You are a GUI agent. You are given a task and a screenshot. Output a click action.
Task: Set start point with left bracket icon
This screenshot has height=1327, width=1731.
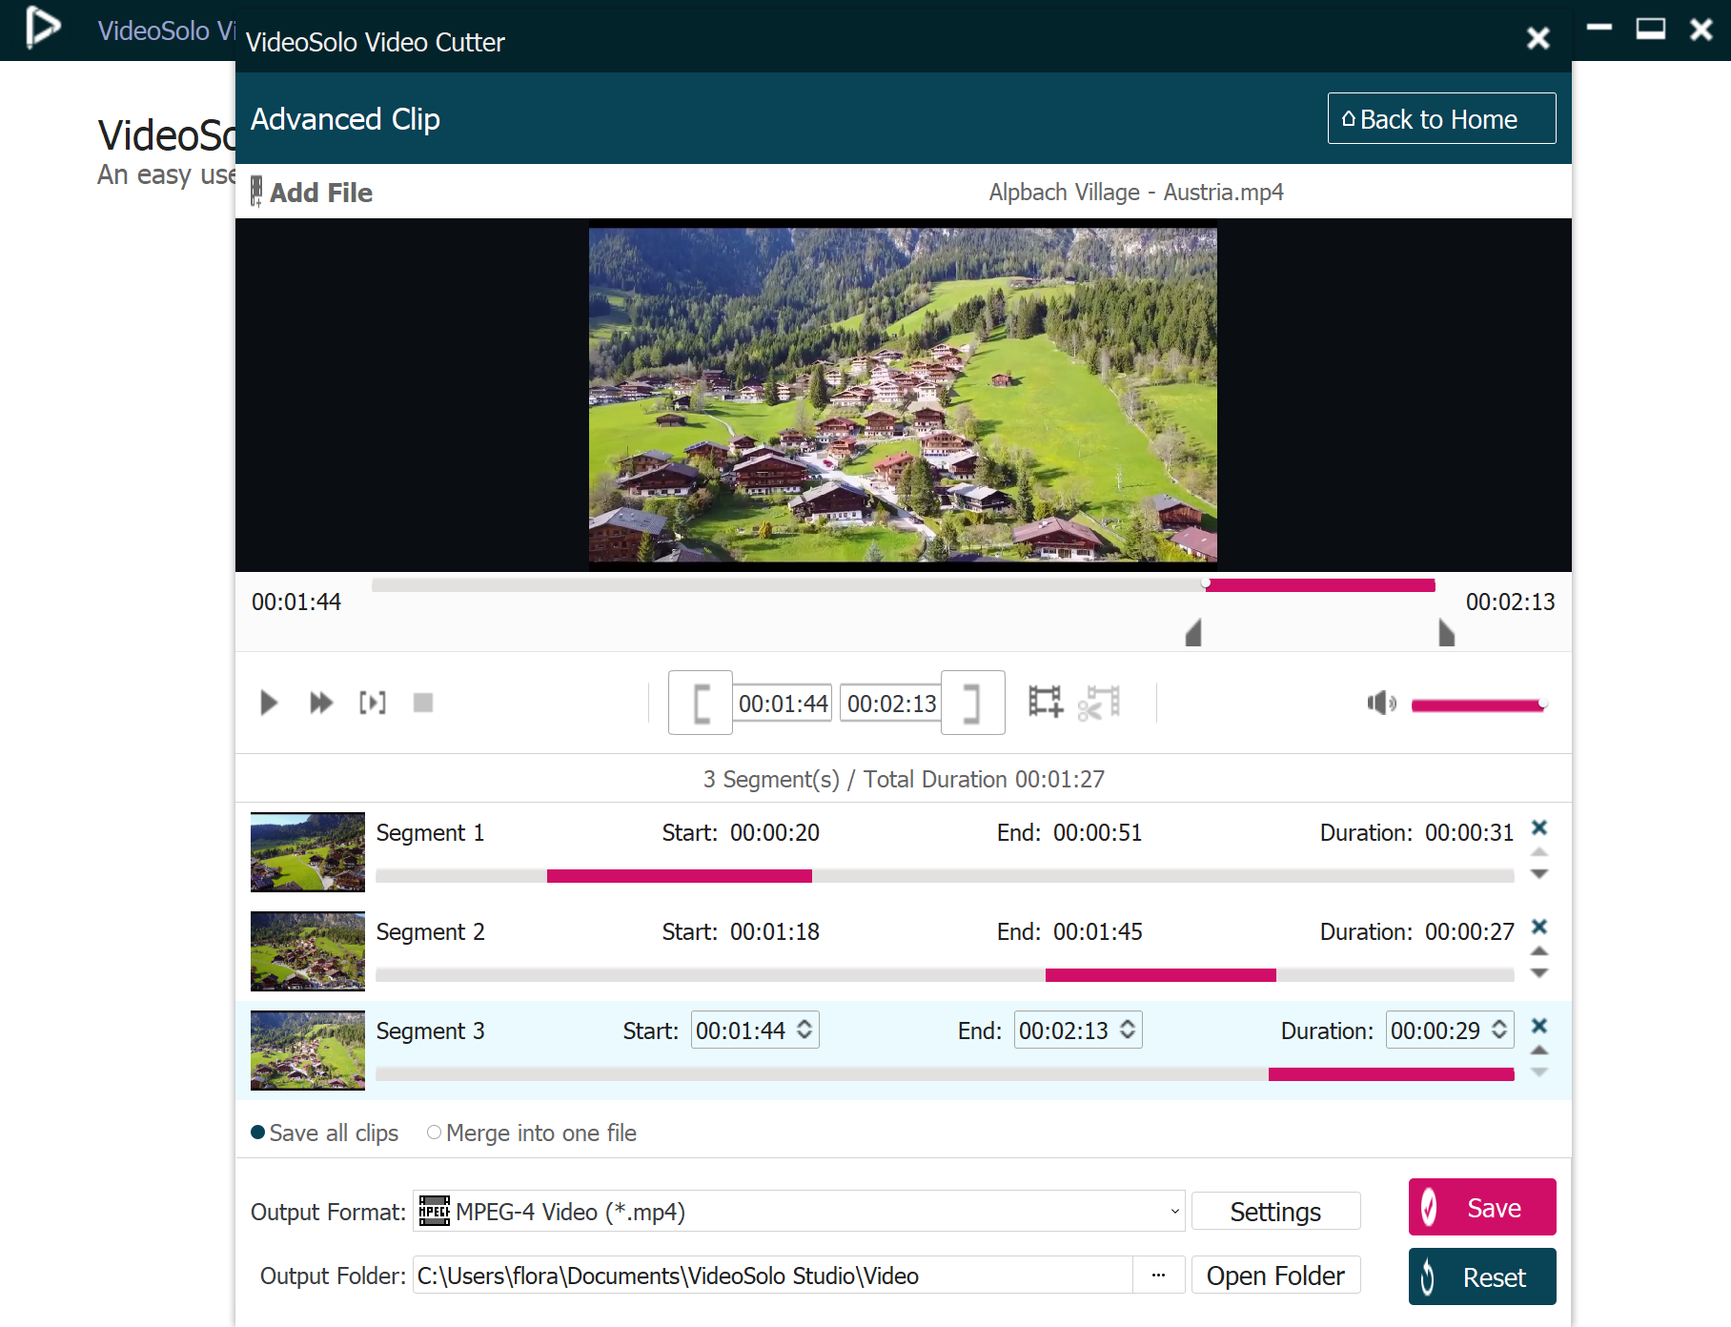(x=701, y=704)
